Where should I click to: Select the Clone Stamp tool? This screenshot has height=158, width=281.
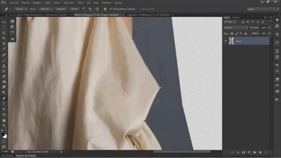[x=4, y=65]
